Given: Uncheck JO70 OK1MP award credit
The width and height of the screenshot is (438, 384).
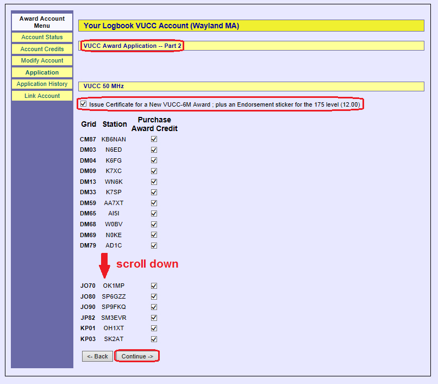Looking at the screenshot, I should coord(154,286).
